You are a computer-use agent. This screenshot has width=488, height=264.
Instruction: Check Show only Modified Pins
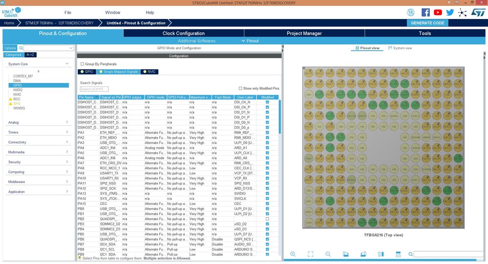240,88
